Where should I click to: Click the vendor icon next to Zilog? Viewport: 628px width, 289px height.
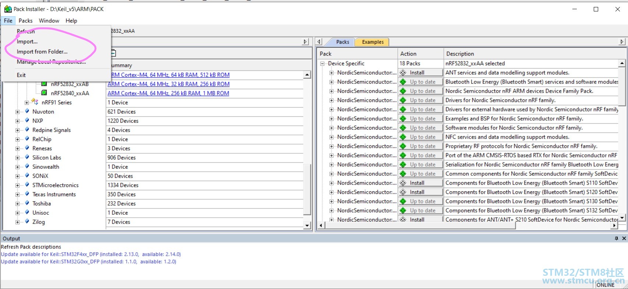point(27,221)
